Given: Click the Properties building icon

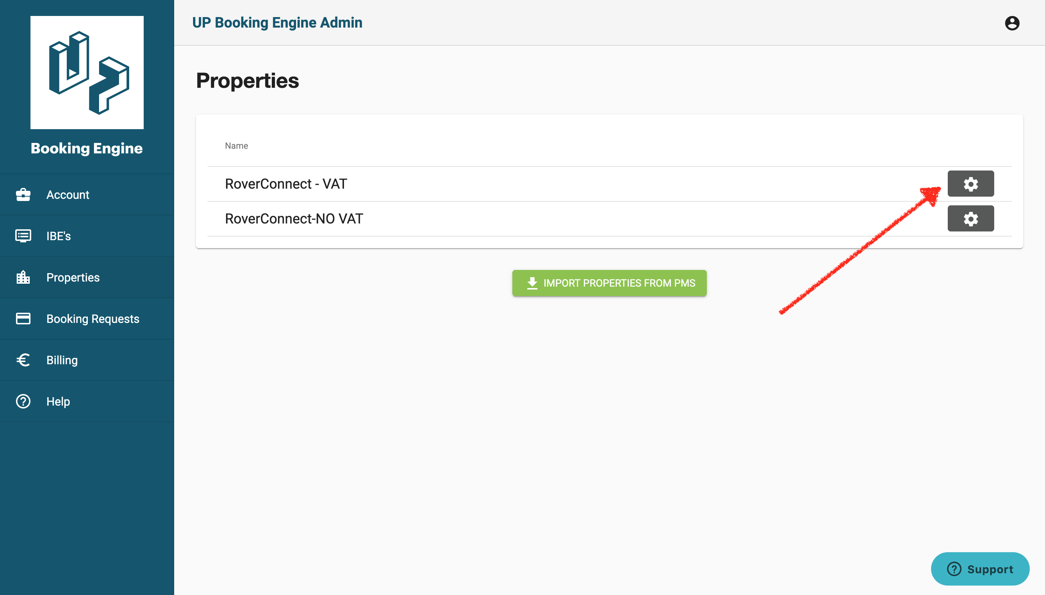Looking at the screenshot, I should [23, 277].
